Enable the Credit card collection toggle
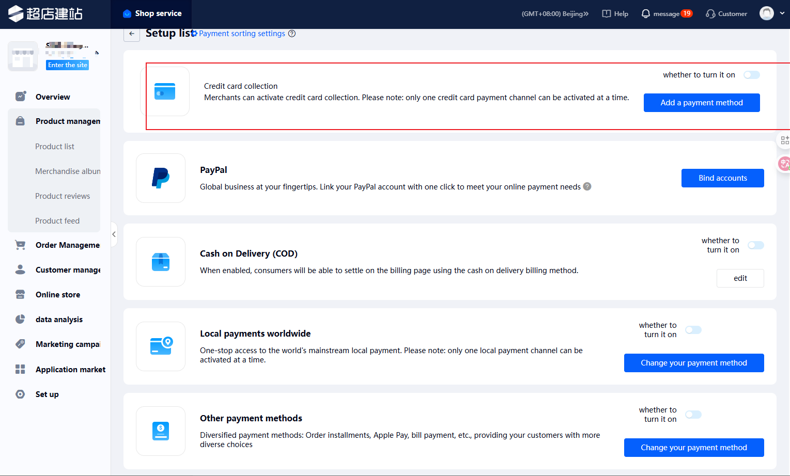The image size is (790, 476). [x=751, y=75]
